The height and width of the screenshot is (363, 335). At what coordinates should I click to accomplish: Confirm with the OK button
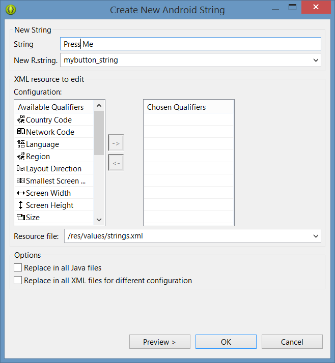(x=226, y=342)
